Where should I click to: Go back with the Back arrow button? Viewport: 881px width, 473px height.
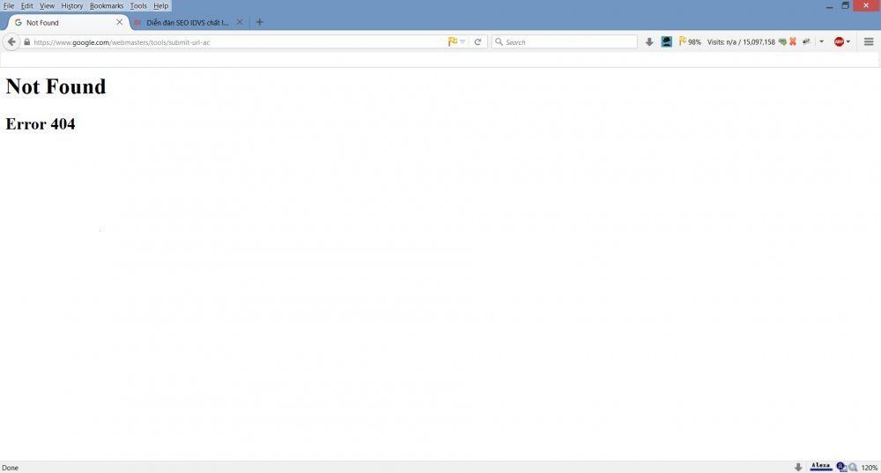pyautogui.click(x=11, y=42)
